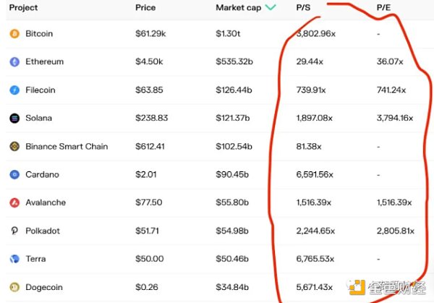Screen dimensions: 434x303
Task: Click the Binance Smart Chain icon
Action: [14, 146]
